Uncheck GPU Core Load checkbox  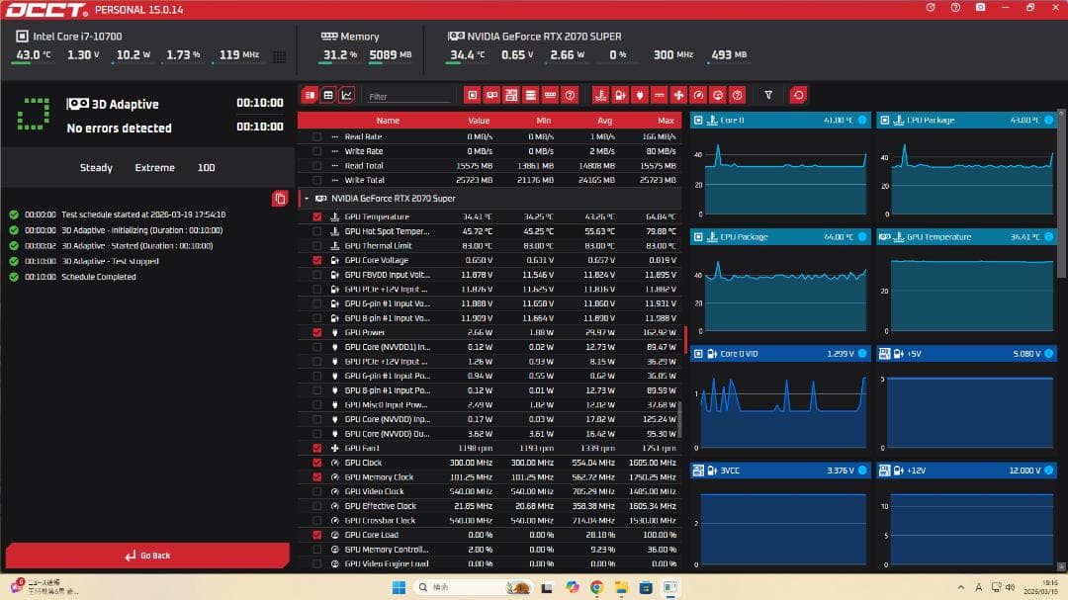[316, 535]
